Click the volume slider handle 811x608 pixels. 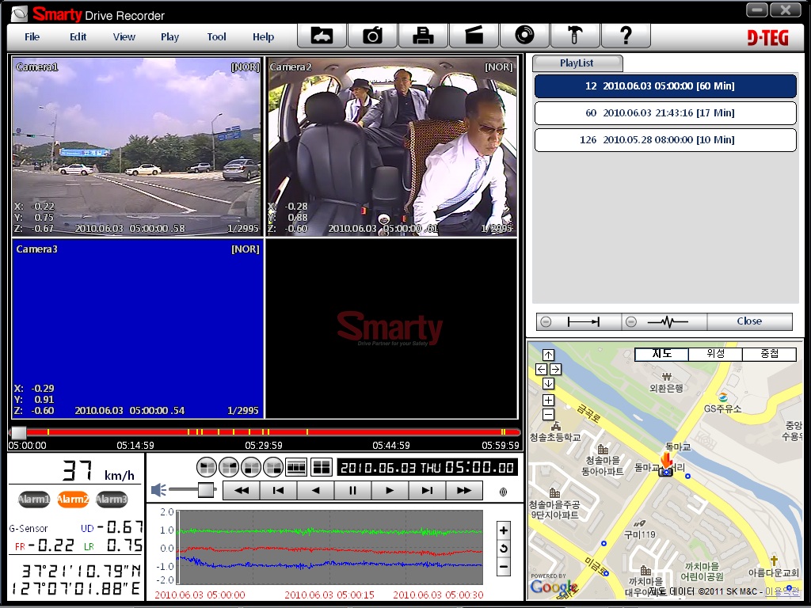(206, 490)
